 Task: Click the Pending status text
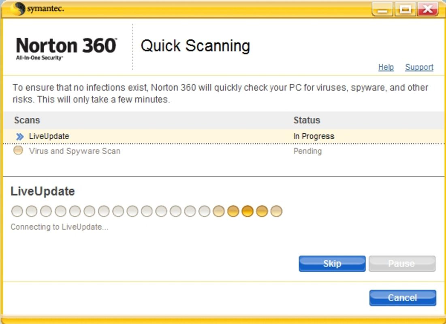pos(307,151)
